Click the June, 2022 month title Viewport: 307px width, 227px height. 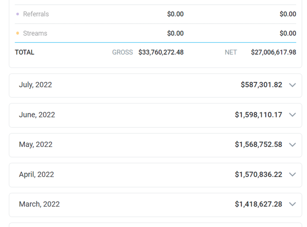(x=37, y=115)
